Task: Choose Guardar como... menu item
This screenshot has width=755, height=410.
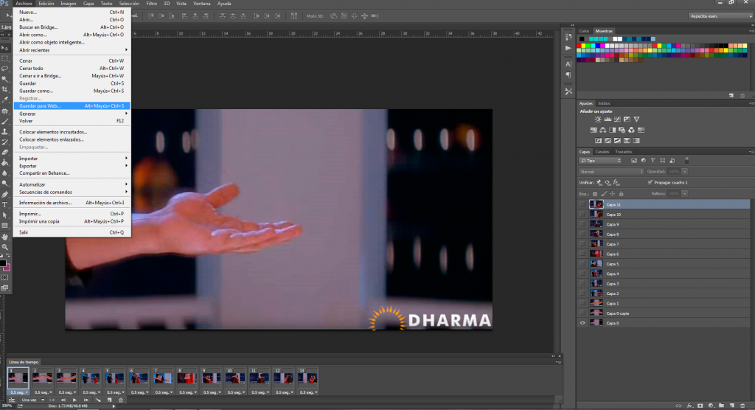Action: [x=72, y=91]
